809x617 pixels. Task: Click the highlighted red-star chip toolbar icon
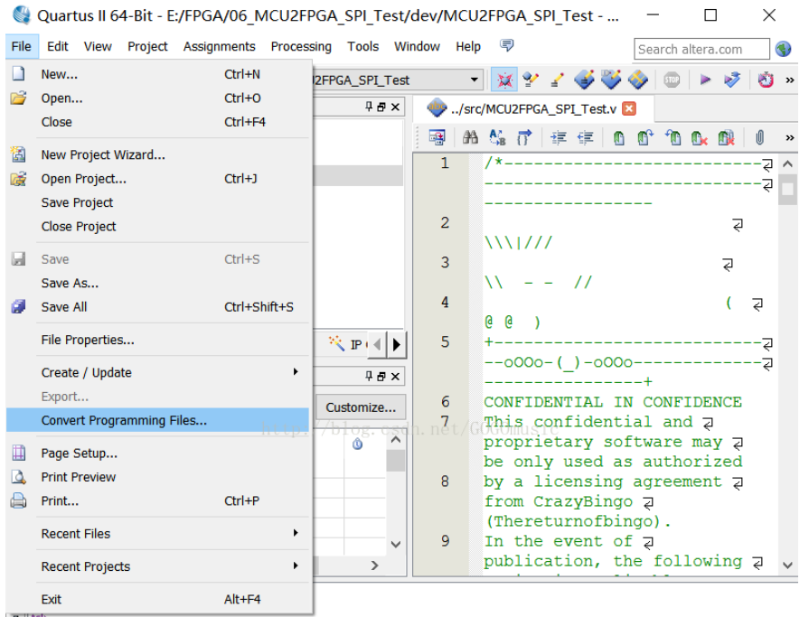[x=504, y=79]
